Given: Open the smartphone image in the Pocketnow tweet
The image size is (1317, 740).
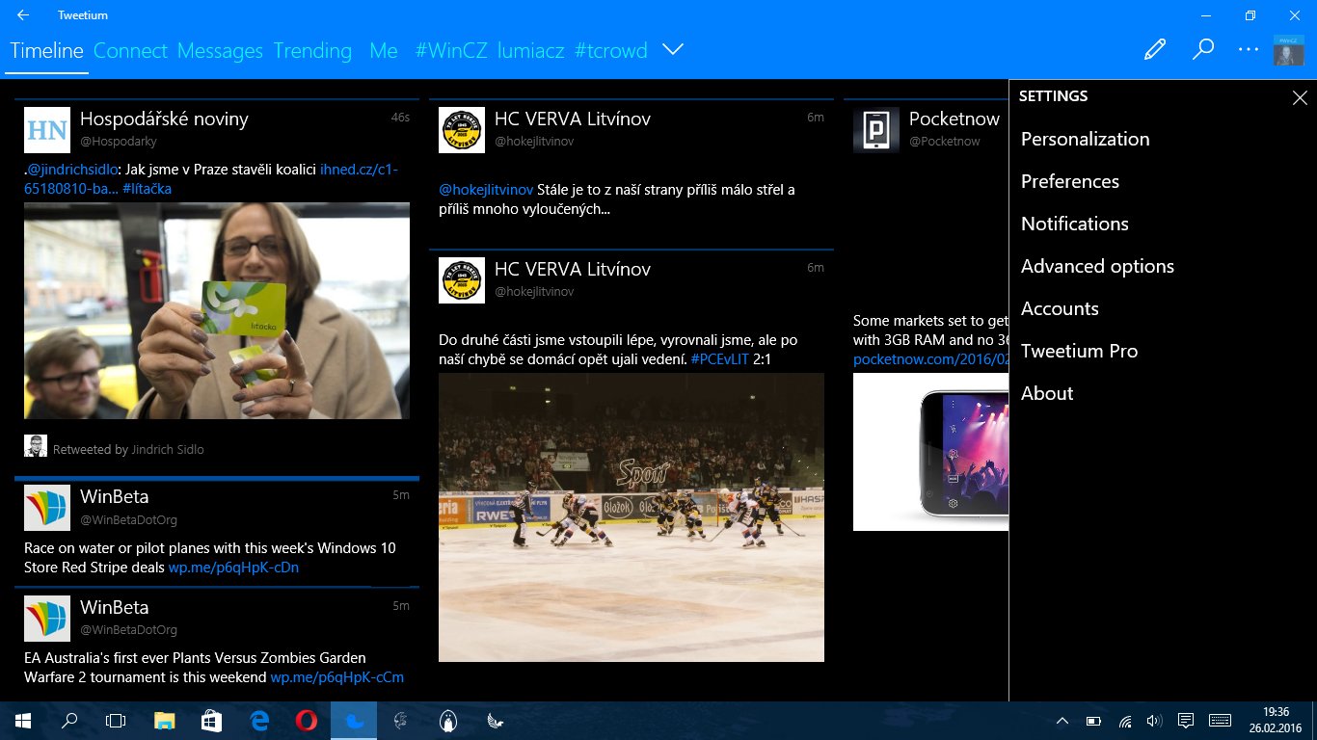Looking at the screenshot, I should pos(930,452).
